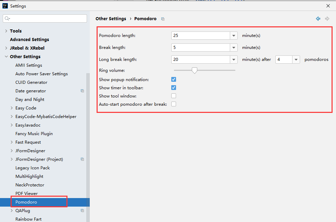Click the Break length value field
336x222 pixels.
(x=201, y=48)
